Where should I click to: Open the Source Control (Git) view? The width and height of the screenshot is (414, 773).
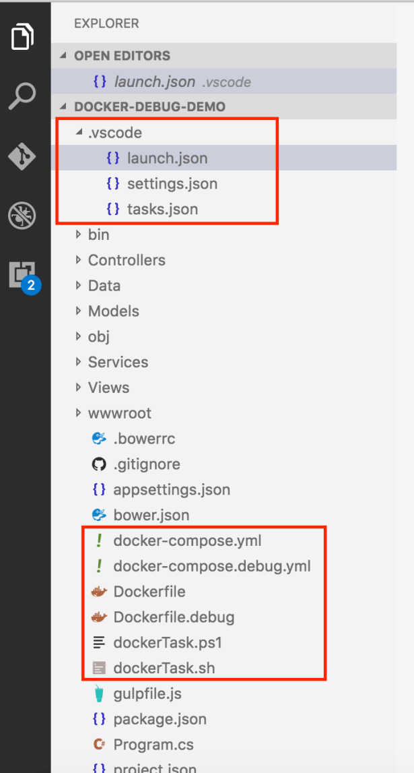point(23,156)
